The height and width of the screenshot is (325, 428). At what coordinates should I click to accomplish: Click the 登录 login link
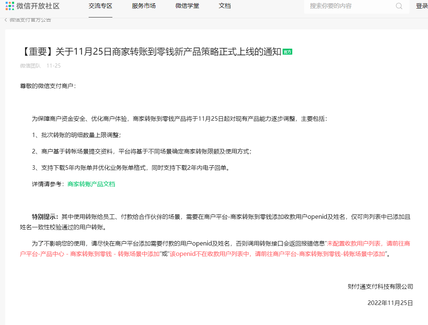point(422,6)
